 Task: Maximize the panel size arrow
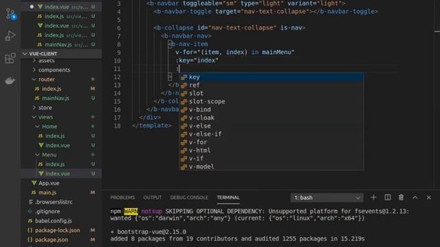pyautogui.click(x=415, y=198)
